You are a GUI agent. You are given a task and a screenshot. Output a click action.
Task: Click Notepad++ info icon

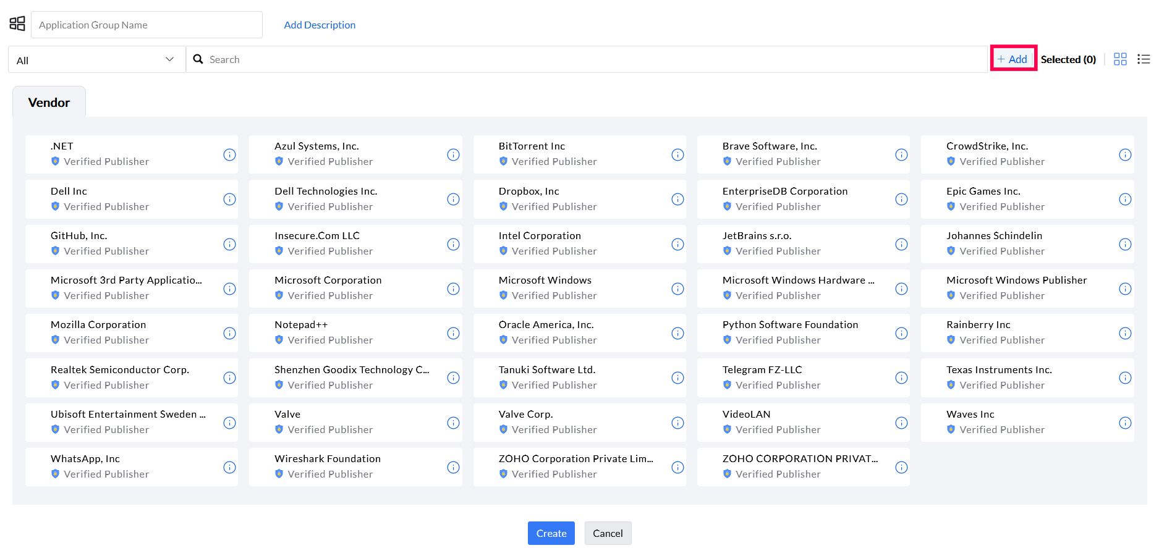click(x=453, y=333)
